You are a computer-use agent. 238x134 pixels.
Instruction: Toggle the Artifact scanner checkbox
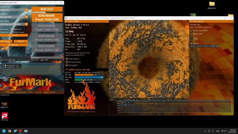(12, 32)
